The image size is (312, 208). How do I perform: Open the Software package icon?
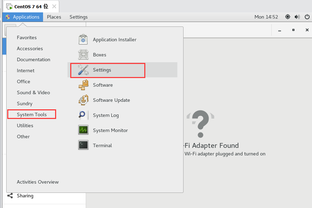83,85
